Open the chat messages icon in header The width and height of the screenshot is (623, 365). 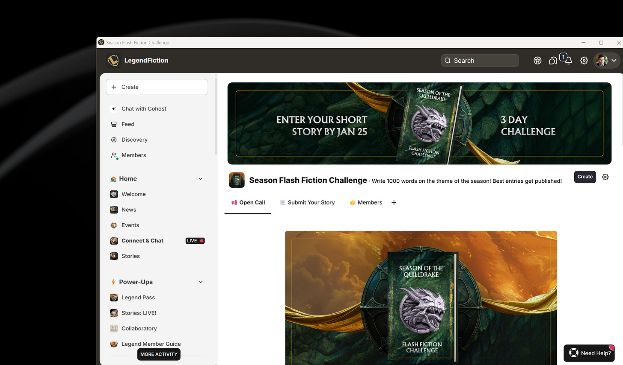553,61
